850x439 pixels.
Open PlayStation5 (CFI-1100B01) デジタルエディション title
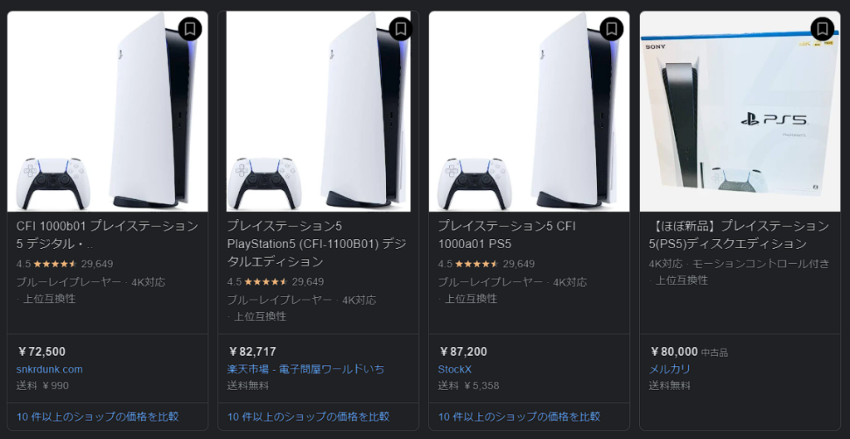[x=316, y=243]
